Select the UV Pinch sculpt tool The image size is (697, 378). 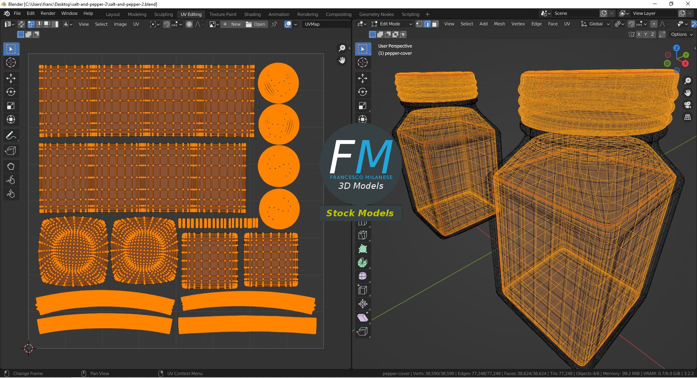pos(11,194)
